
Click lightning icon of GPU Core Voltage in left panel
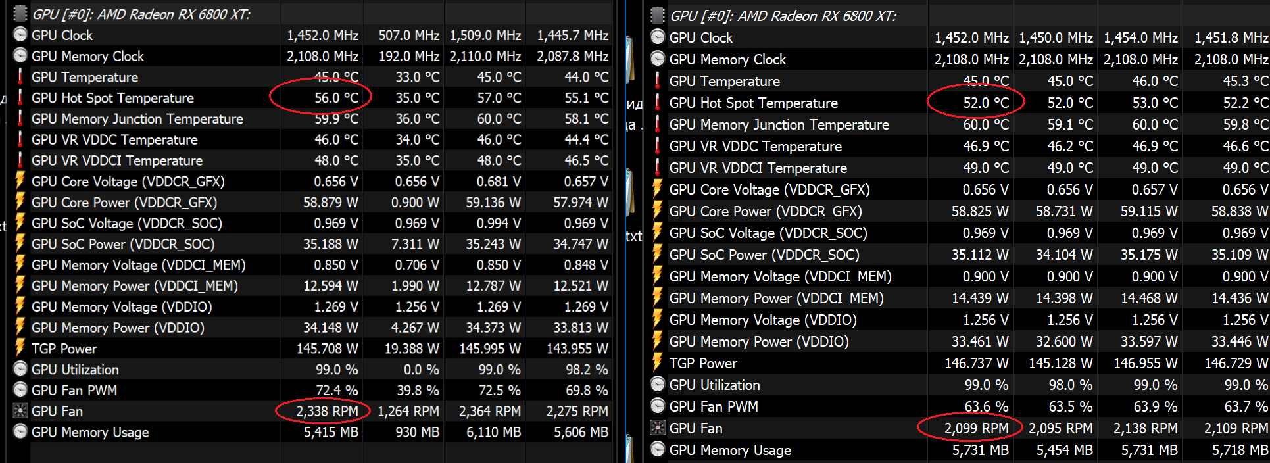pos(20,182)
